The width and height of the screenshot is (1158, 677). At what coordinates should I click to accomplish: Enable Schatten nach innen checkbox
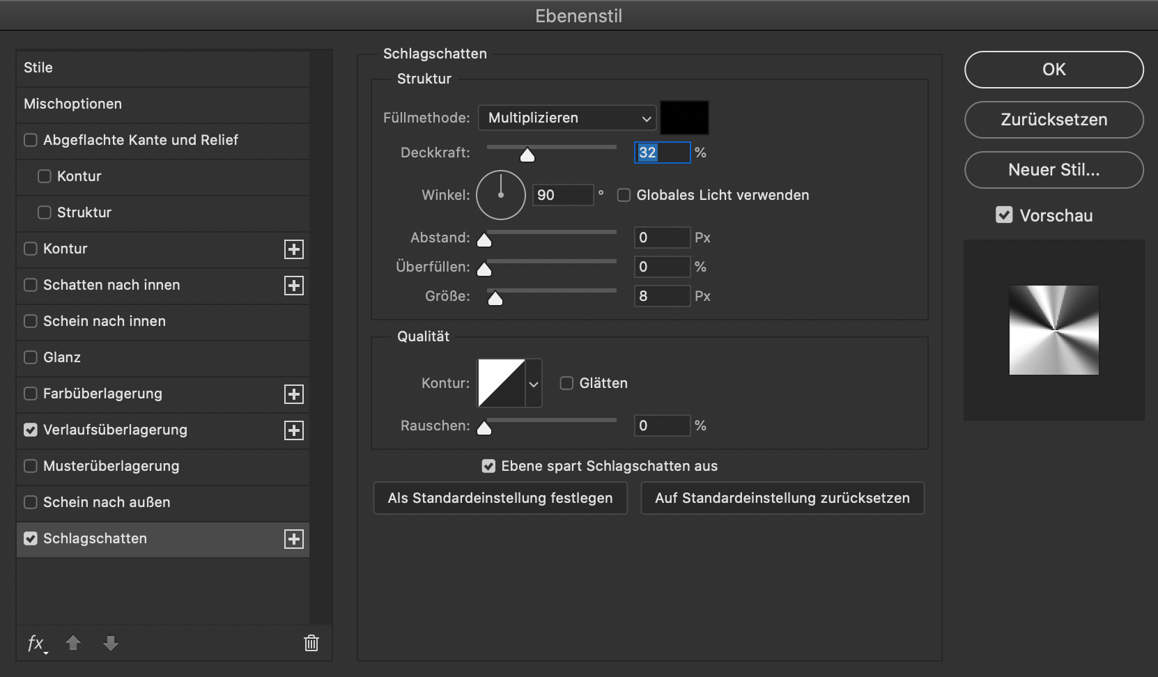click(31, 285)
